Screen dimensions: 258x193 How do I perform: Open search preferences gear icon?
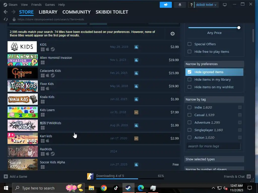[x=172, y=34]
